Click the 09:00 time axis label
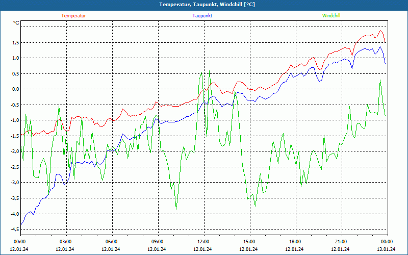The image size is (408, 255). [x=158, y=242]
